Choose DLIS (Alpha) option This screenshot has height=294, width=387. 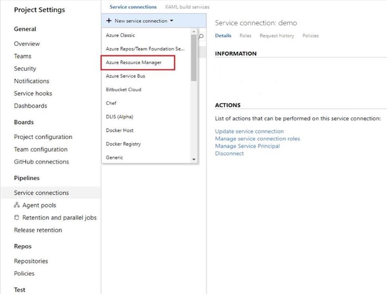pos(146,116)
